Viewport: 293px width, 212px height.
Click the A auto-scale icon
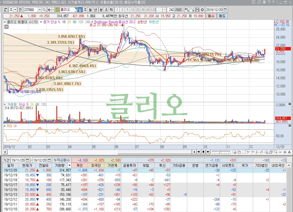tap(289, 152)
